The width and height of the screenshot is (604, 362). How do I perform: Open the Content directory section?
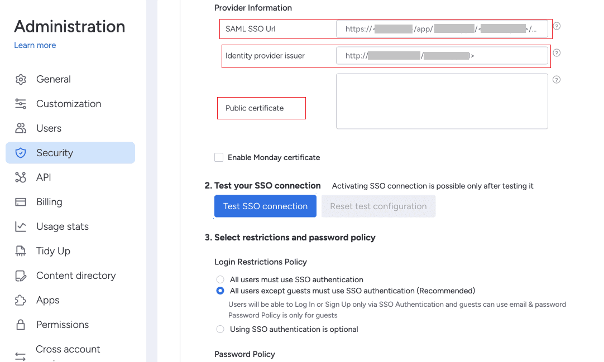(x=75, y=276)
